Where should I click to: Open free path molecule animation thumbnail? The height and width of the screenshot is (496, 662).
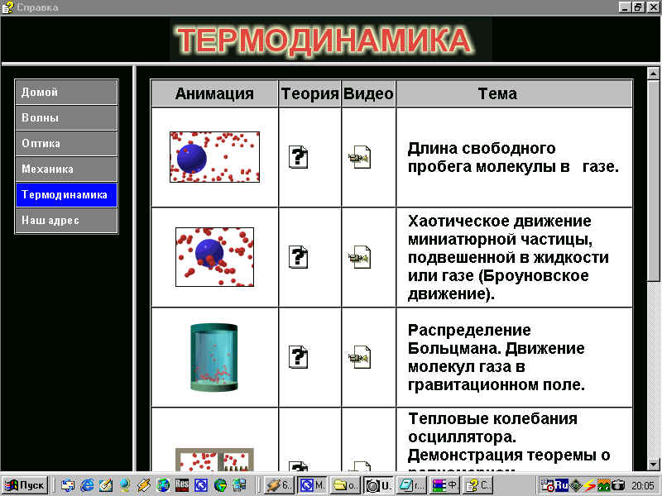click(x=214, y=157)
